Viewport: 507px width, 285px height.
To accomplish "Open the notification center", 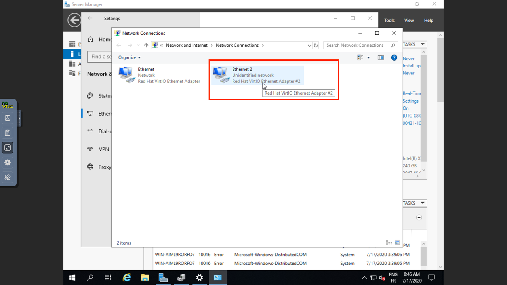I will [x=432, y=278].
